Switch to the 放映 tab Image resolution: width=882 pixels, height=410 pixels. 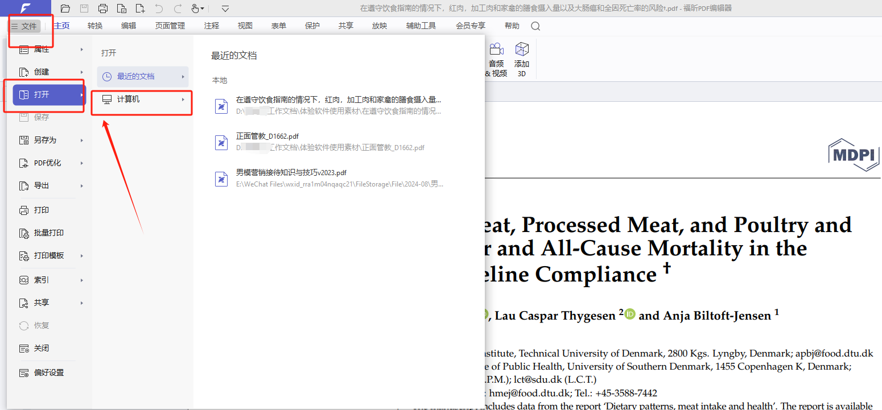tap(380, 26)
